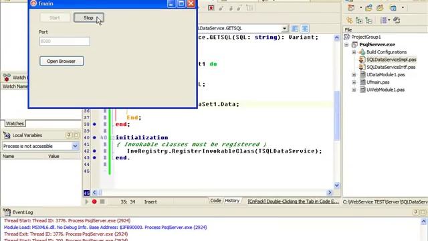Click the Event Log panel icon

(x=7, y=212)
